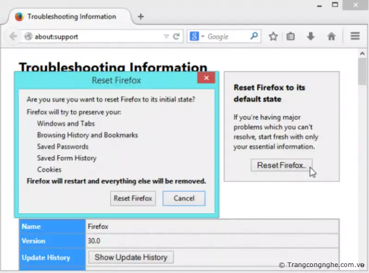
Task: Select the Troubleshooting Information tab
Action: (x=71, y=17)
